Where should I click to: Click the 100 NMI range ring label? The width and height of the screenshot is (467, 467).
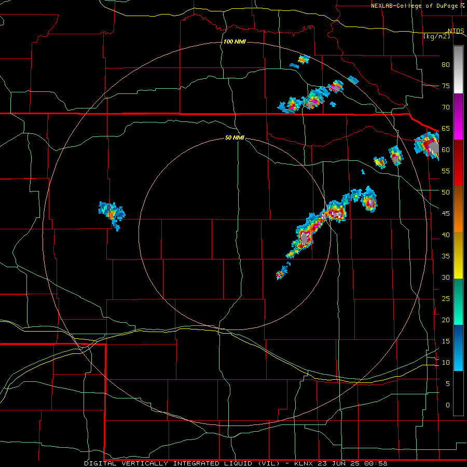pyautogui.click(x=235, y=42)
